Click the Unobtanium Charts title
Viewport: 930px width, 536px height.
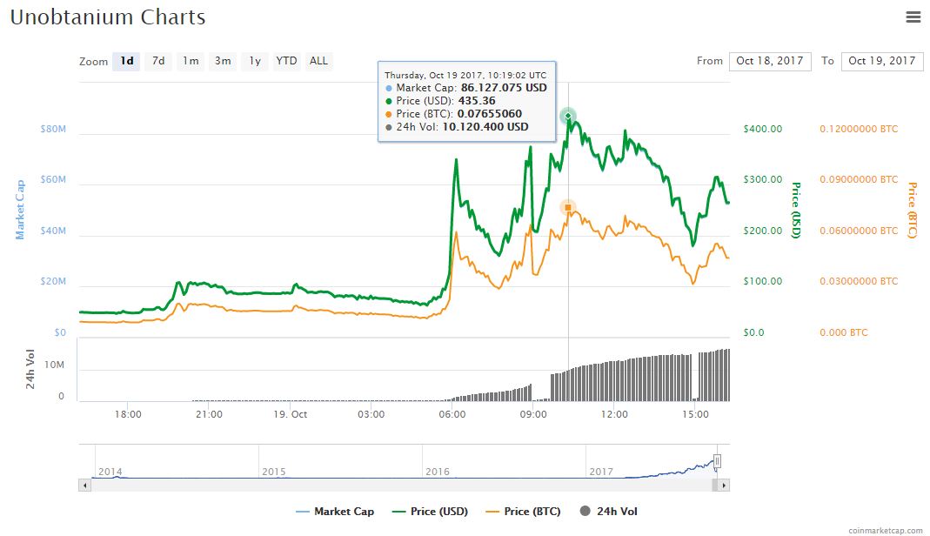108,17
